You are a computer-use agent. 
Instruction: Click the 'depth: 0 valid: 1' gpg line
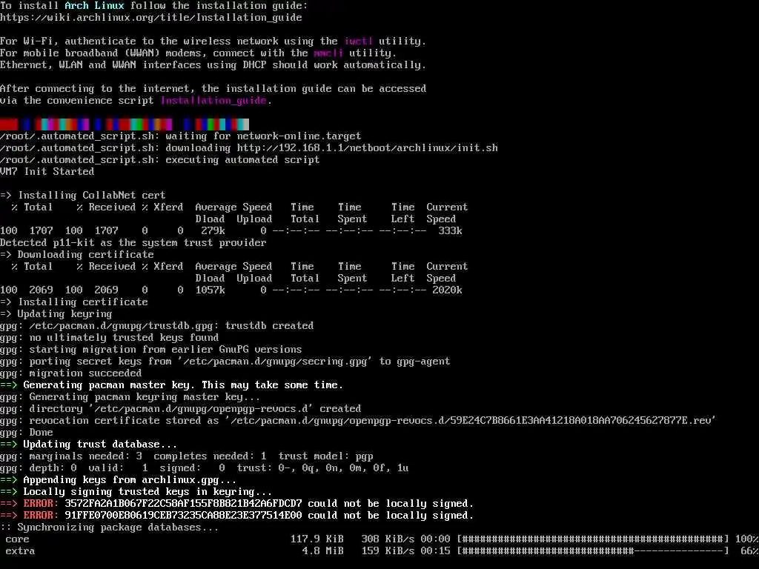click(205, 468)
